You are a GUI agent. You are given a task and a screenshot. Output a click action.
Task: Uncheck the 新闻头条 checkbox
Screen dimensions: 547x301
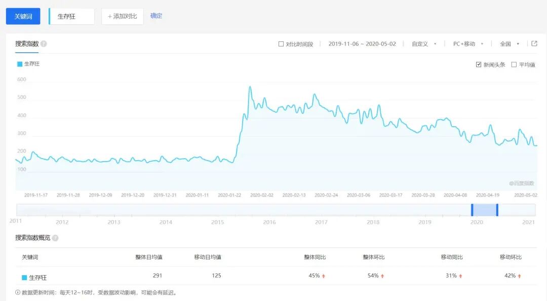coord(479,64)
